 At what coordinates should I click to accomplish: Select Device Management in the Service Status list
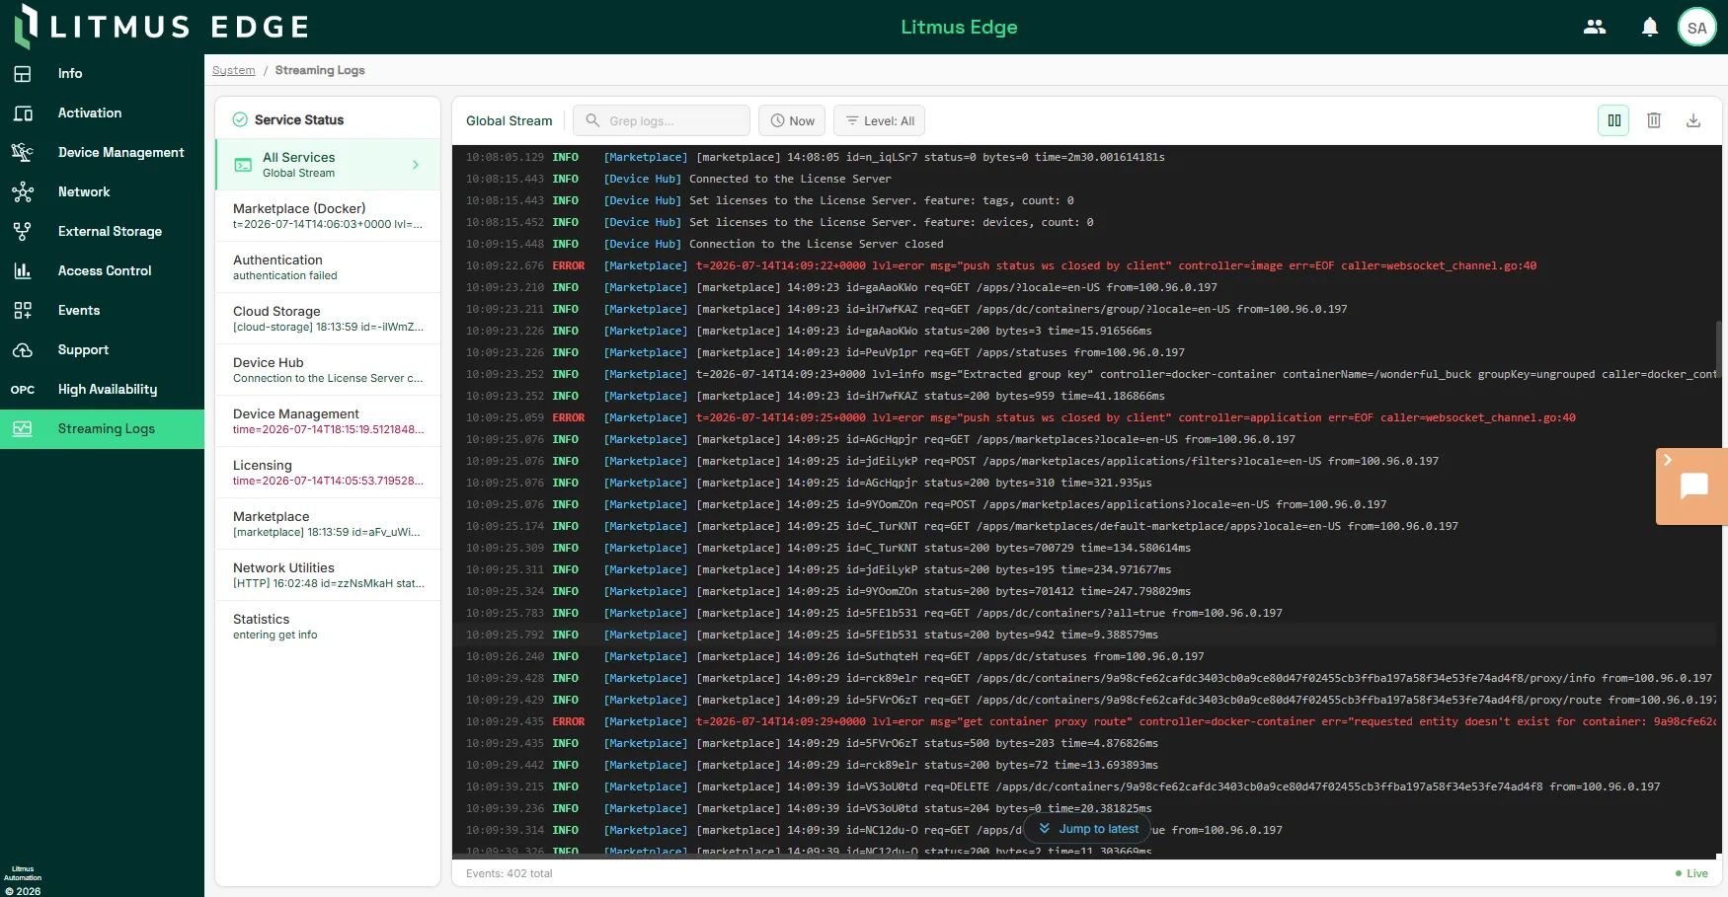[328, 421]
